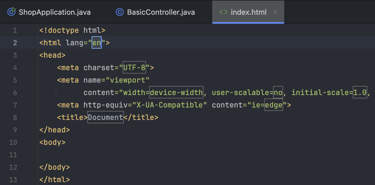This screenshot has height=185, width=375.
Task: Click line number 10 in gutter
Action: point(13,142)
